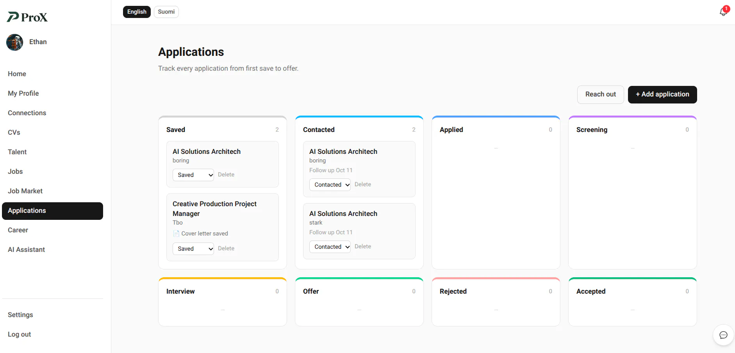The width and height of the screenshot is (735, 353).
Task: Click + Add application button
Action: tap(662, 94)
